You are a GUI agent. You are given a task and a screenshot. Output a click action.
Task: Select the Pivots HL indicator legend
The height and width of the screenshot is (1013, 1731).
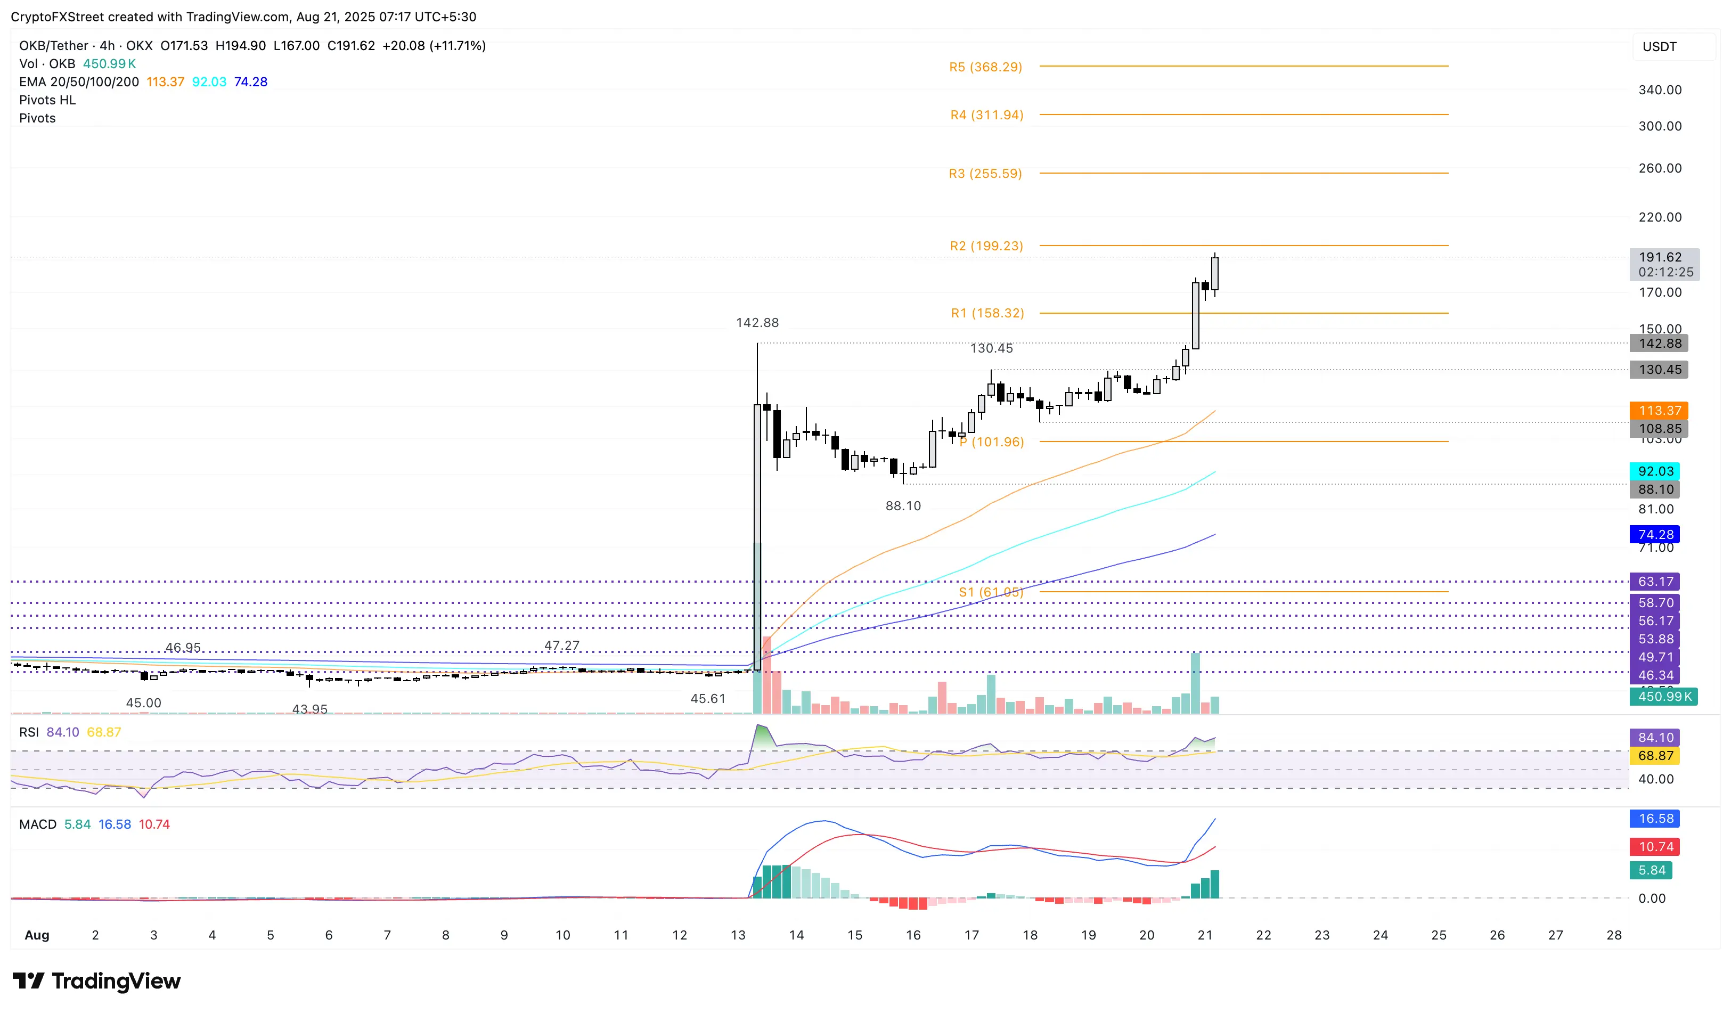coord(47,100)
